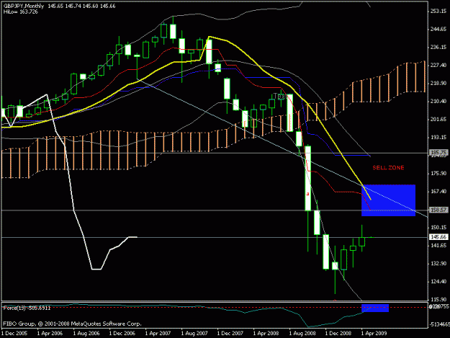Click the 141.65 price scale label

438,246
